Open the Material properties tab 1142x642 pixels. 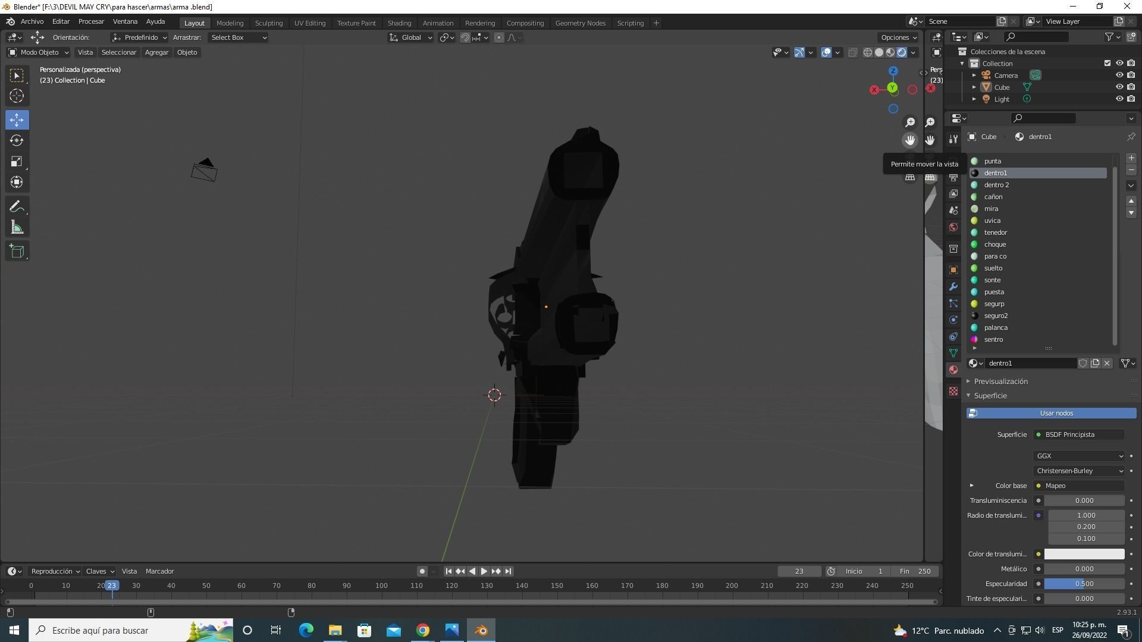click(953, 370)
